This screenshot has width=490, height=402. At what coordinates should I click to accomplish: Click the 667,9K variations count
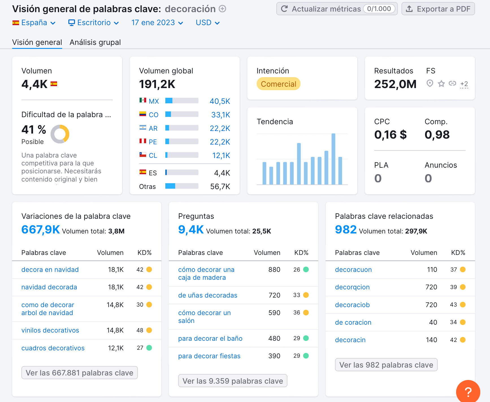coord(41,230)
